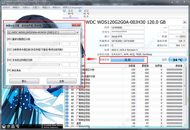This screenshot has width=190, height=130.
Task: Close the 健康状态设置 dialog
Action: (x=76, y=25)
